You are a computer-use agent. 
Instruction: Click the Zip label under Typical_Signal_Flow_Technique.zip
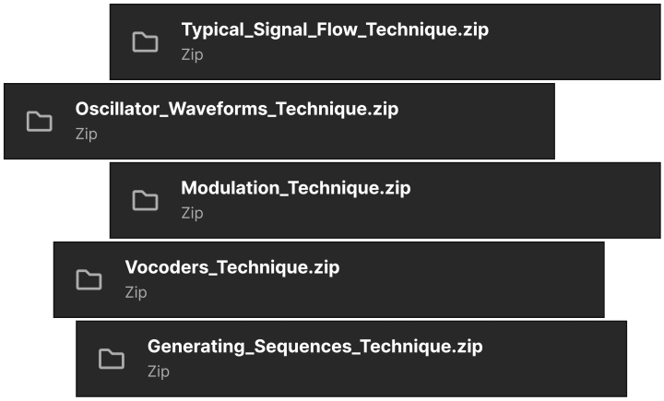[192, 54]
